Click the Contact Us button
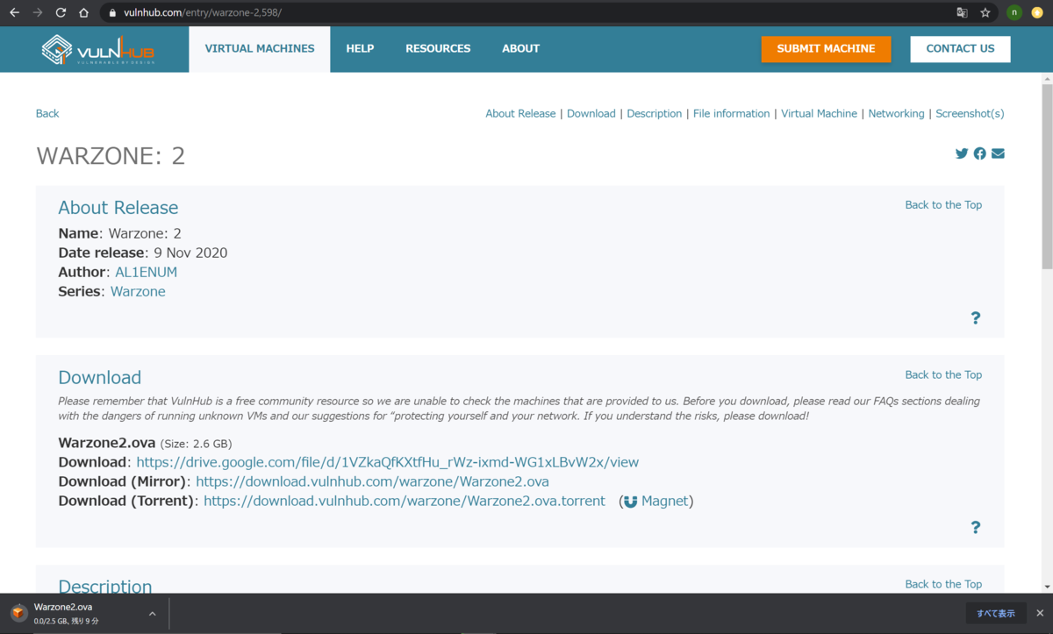Viewport: 1053px width, 634px height. 960,49
